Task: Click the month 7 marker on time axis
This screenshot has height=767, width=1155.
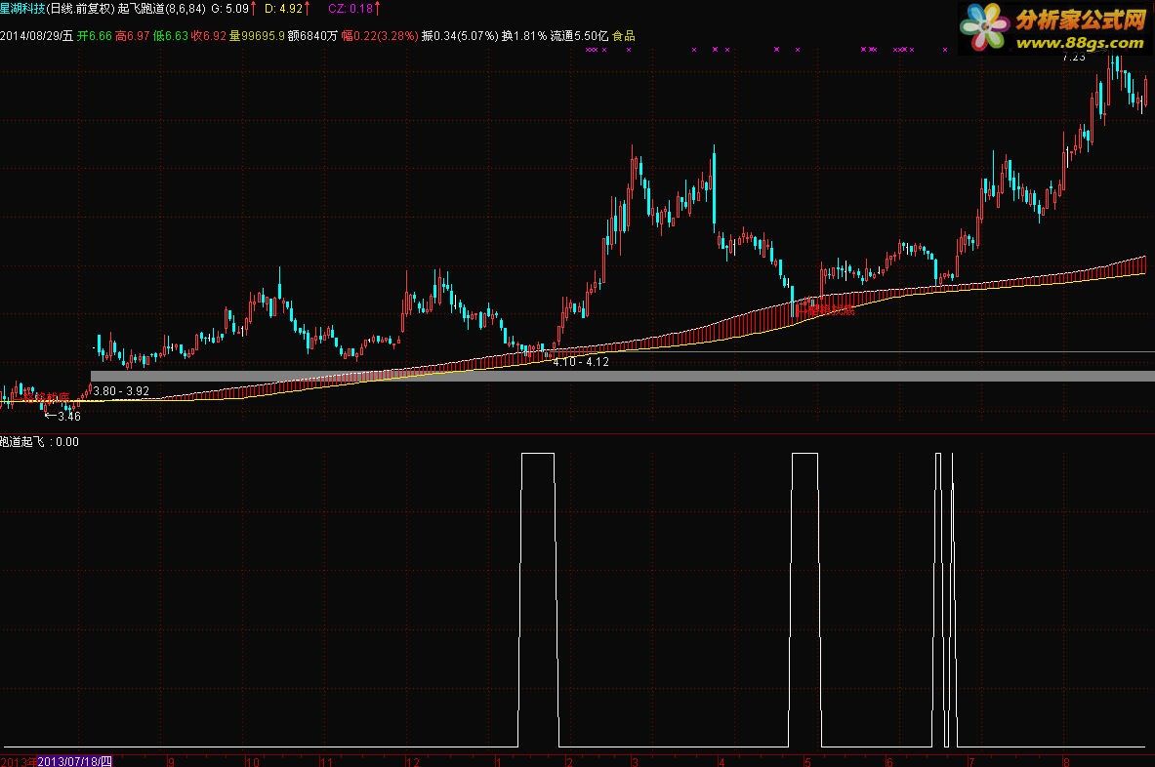Action: click(x=971, y=762)
